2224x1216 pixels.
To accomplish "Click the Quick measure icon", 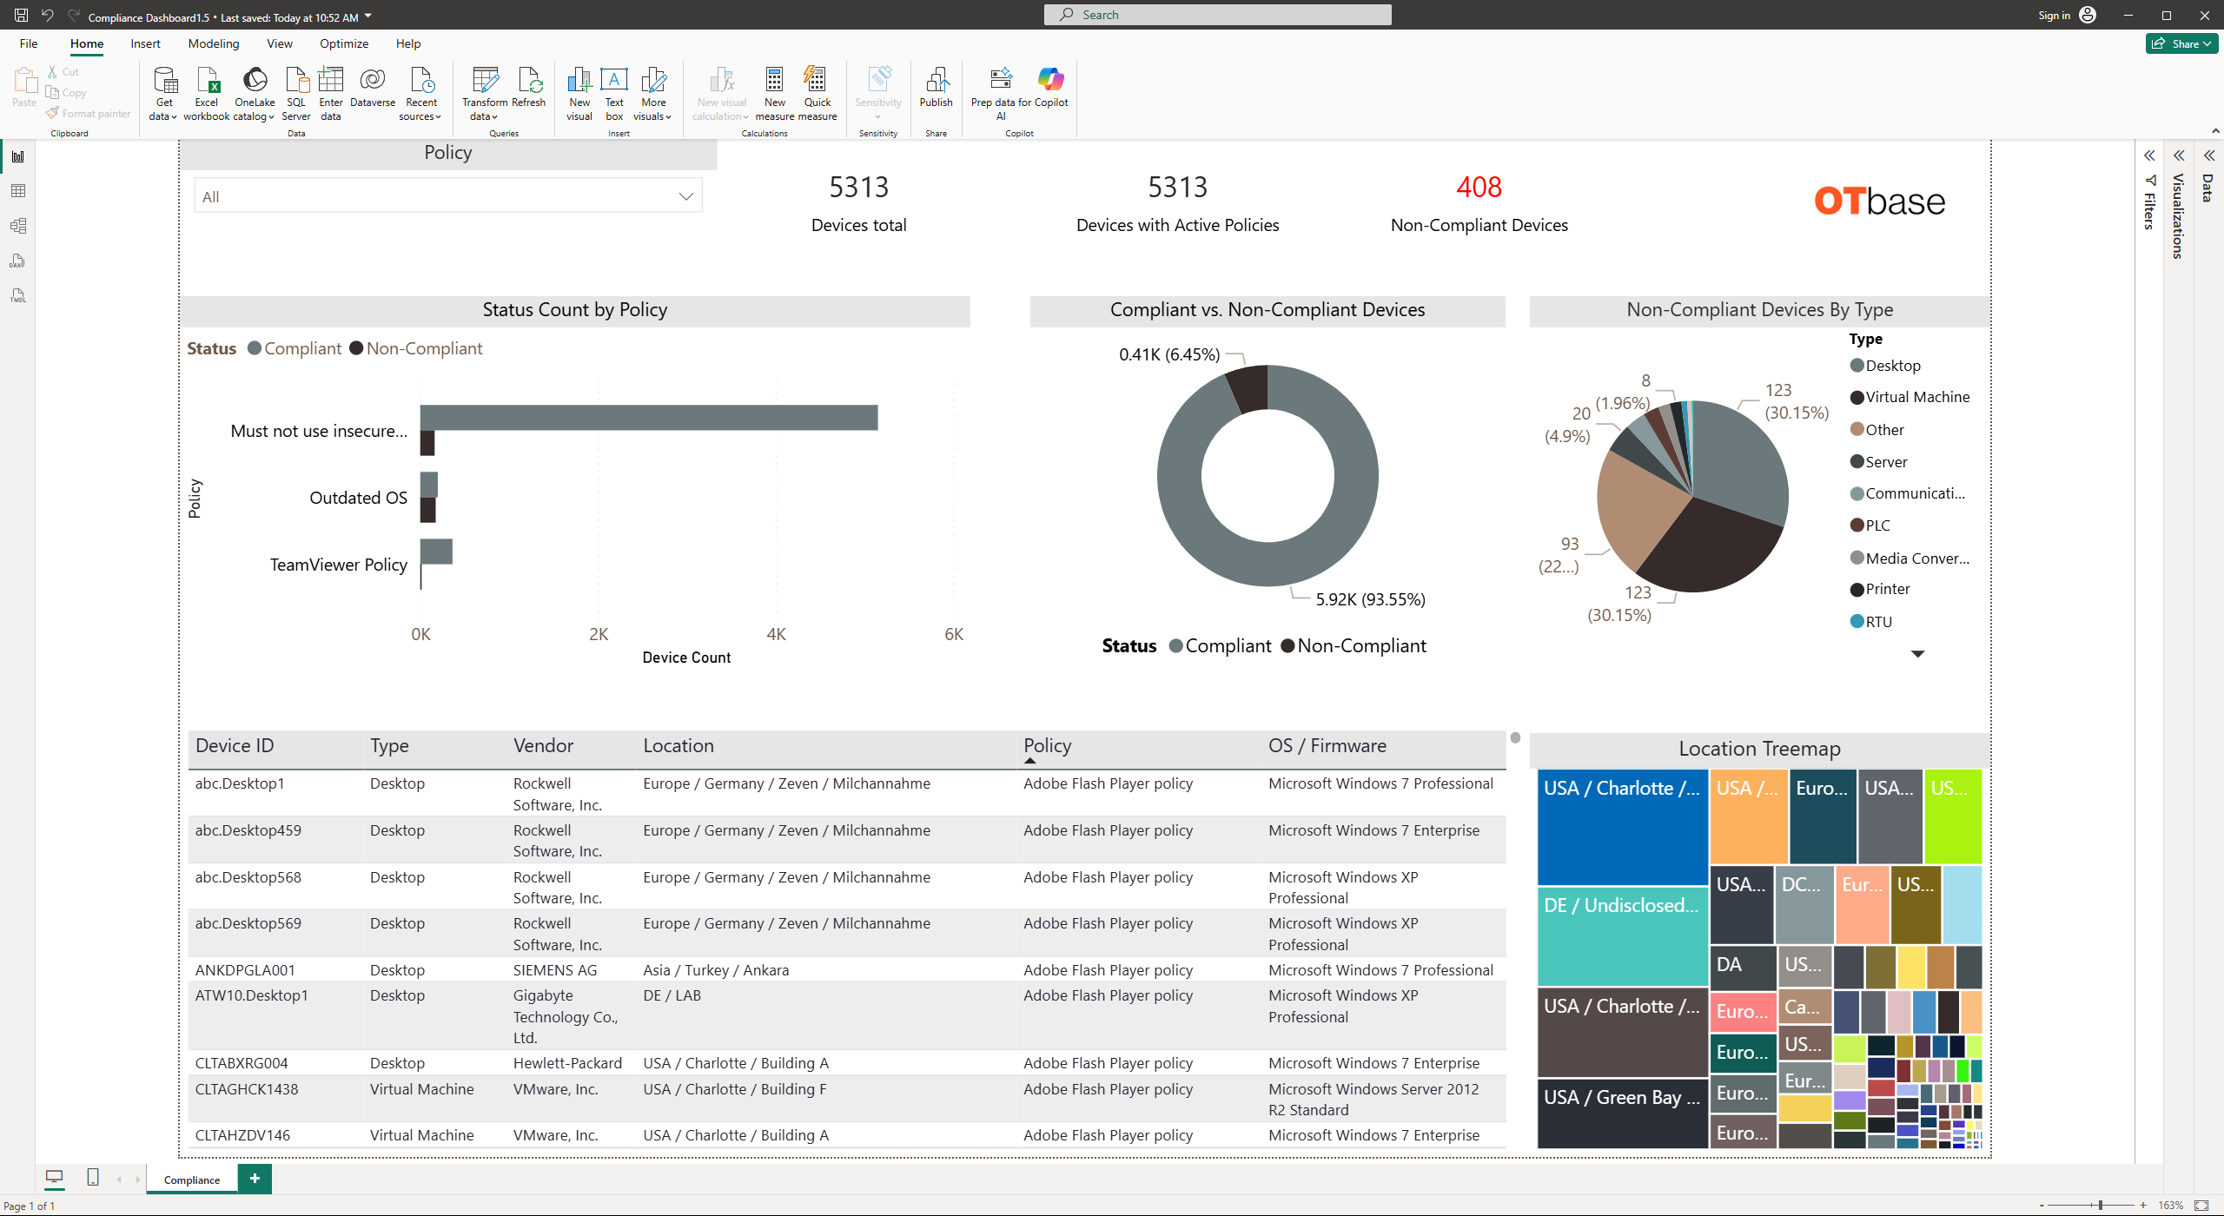I will [817, 81].
